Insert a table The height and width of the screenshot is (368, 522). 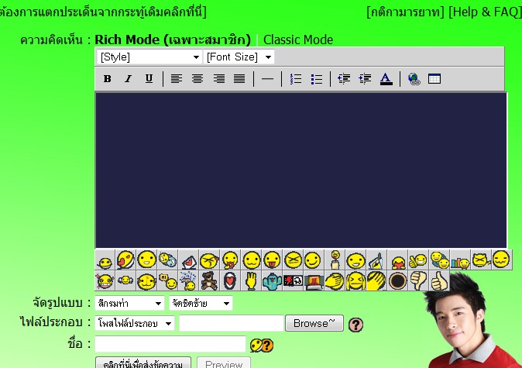tap(434, 79)
